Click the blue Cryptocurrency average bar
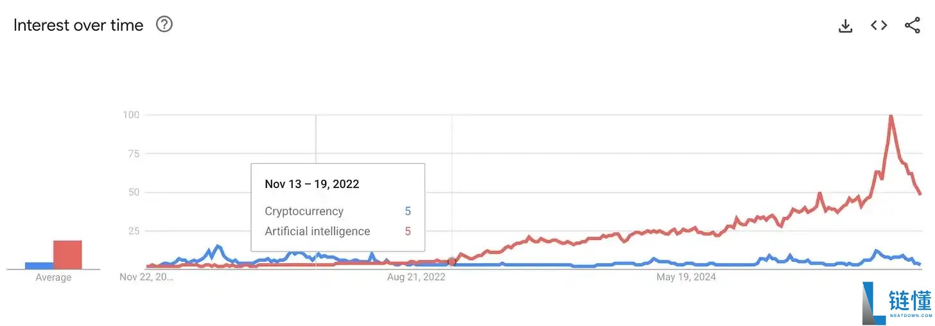This screenshot has width=935, height=326. coord(39,265)
